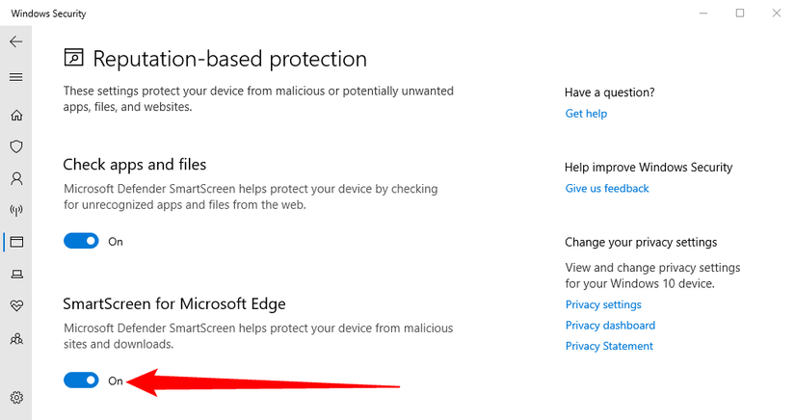Viewport: 795px width, 420px height.
Task: Open Settings gear at sidebar bottom
Action: point(16,397)
